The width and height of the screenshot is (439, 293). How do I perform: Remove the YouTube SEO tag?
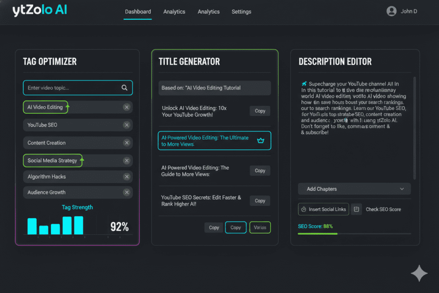(x=126, y=125)
